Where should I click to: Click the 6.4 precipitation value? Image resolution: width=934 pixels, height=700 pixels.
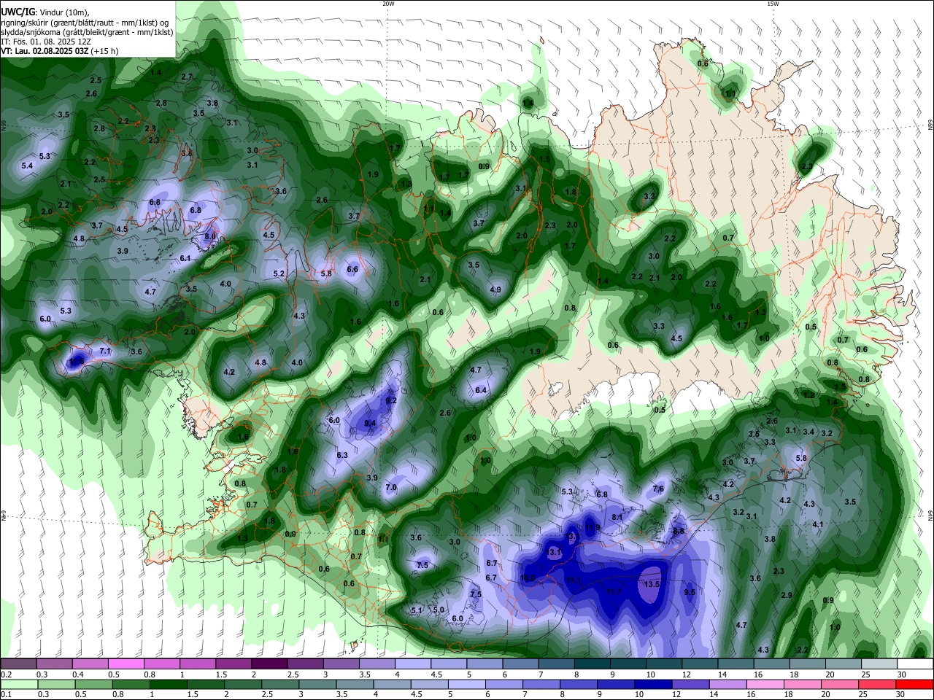pyautogui.click(x=481, y=390)
